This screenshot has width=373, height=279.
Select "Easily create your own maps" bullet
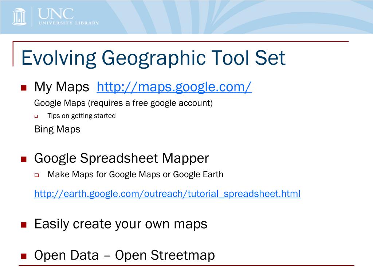pyautogui.click(x=121, y=224)
